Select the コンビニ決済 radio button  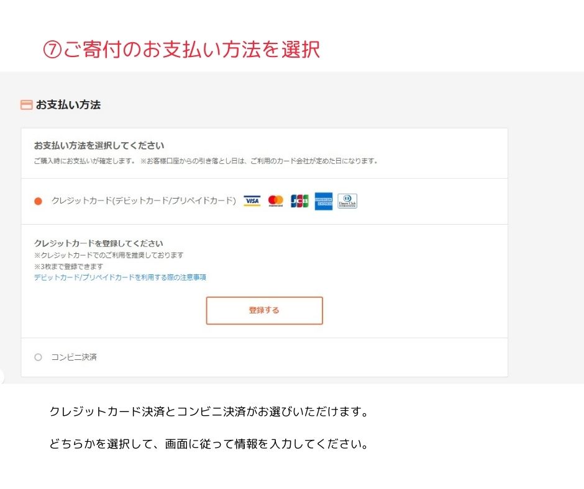pos(38,357)
